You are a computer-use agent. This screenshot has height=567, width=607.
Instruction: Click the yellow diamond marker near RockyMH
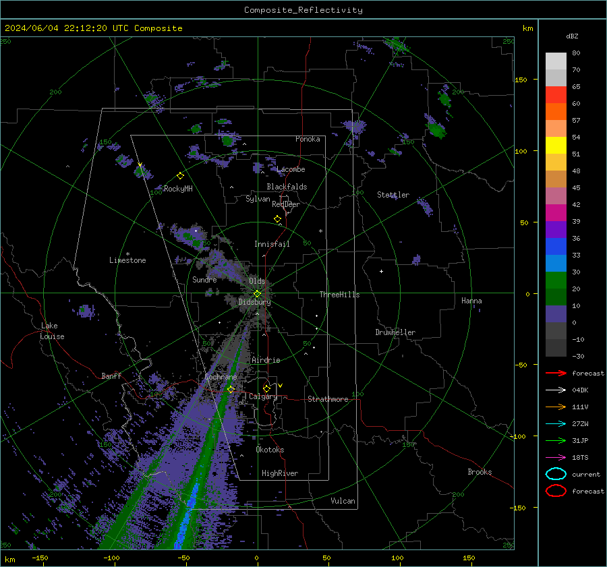pyautogui.click(x=180, y=176)
